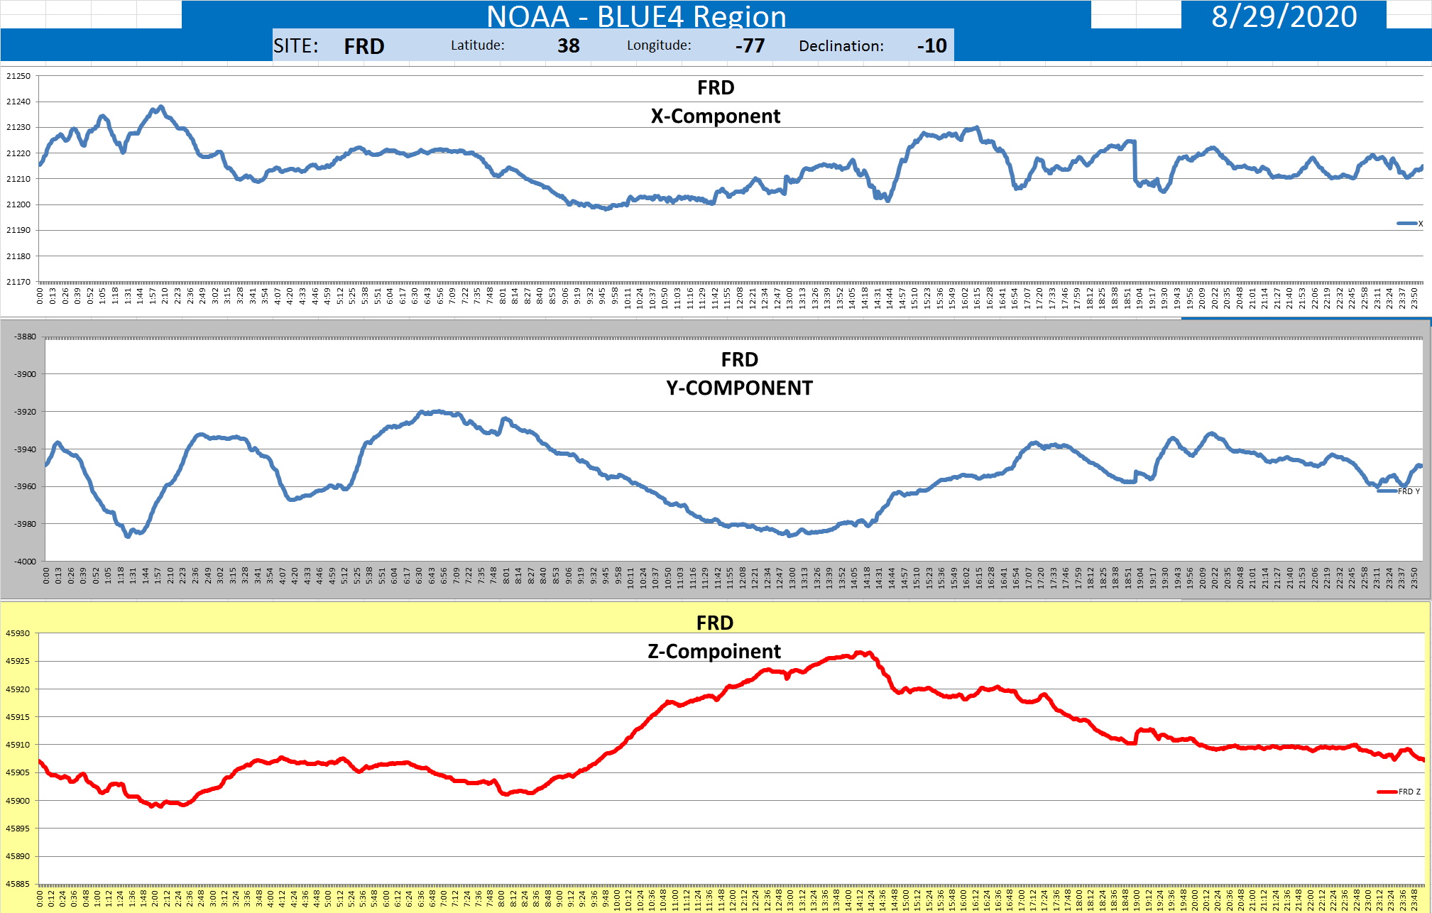Image resolution: width=1432 pixels, height=913 pixels.
Task: Click the -3880 label on Y chart axis
Action: pyautogui.click(x=26, y=337)
